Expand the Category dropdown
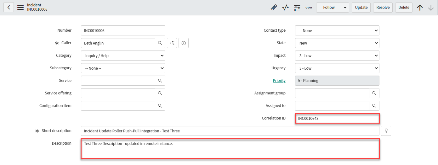The image size is (438, 165). pyautogui.click(x=123, y=56)
